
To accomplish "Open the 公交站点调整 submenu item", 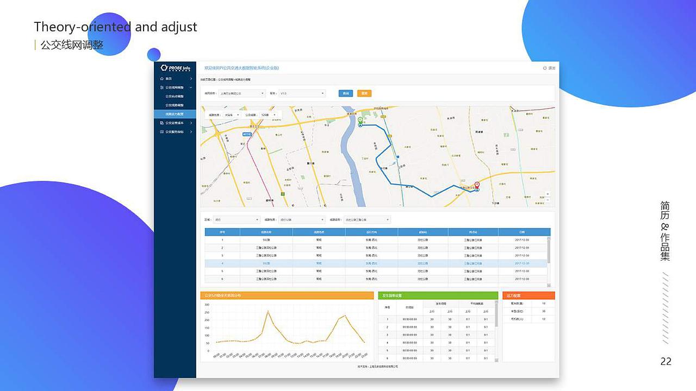I will click(175, 96).
